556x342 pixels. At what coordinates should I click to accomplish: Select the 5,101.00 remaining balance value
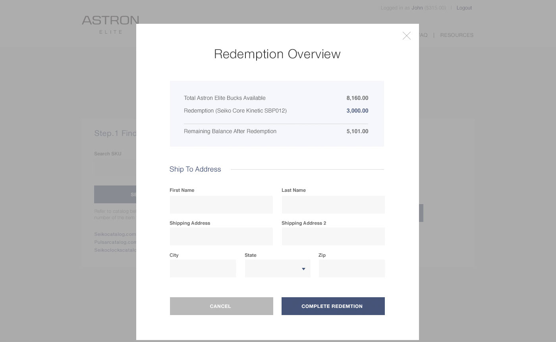click(x=357, y=131)
